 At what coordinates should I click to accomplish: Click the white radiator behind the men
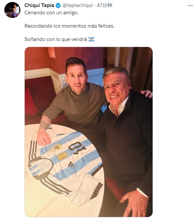click(95, 77)
